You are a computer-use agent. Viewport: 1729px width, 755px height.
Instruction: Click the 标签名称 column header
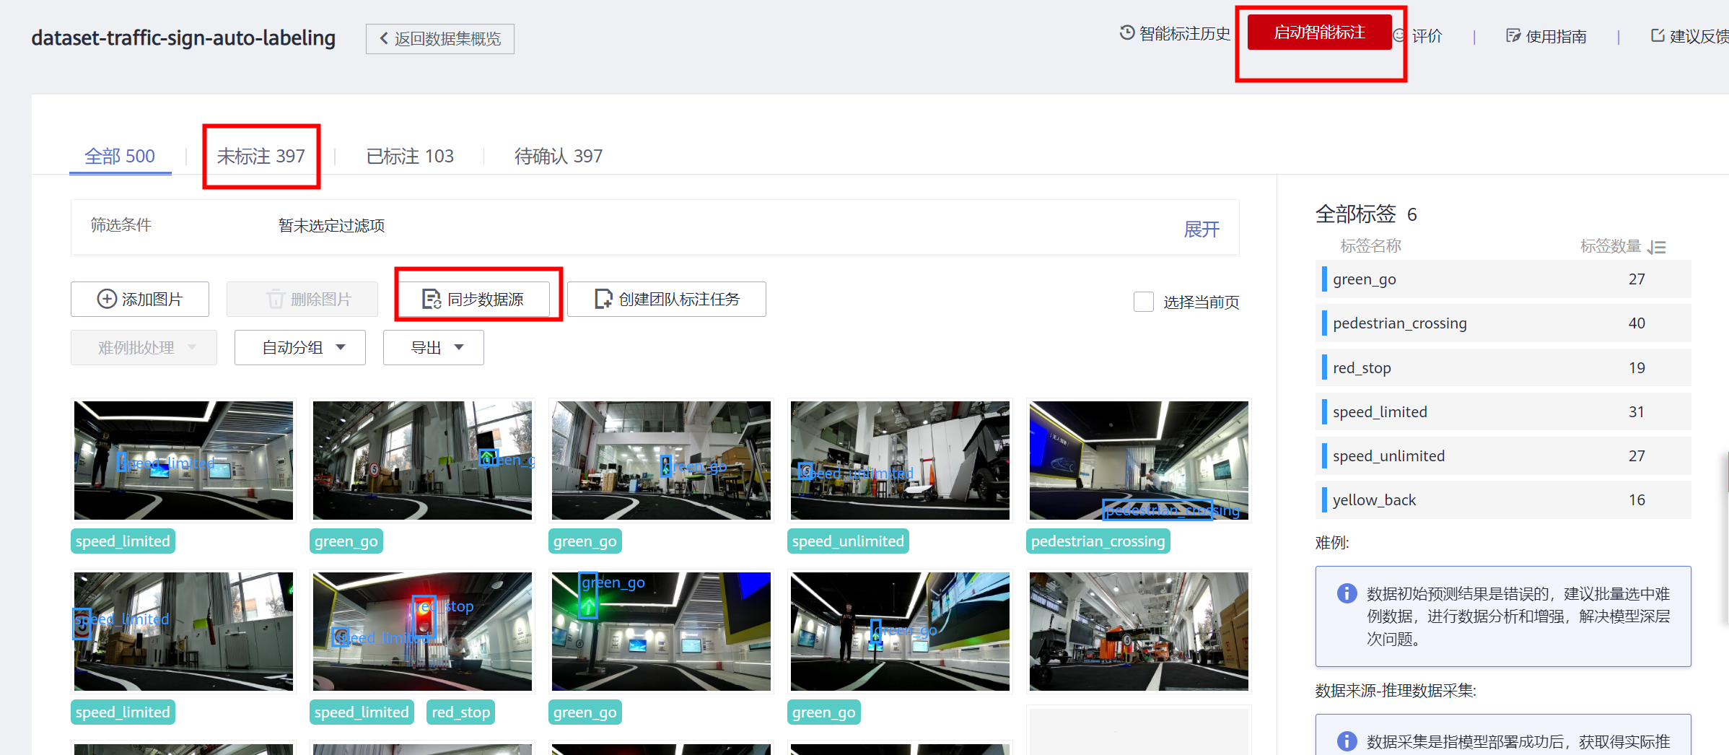(1370, 246)
